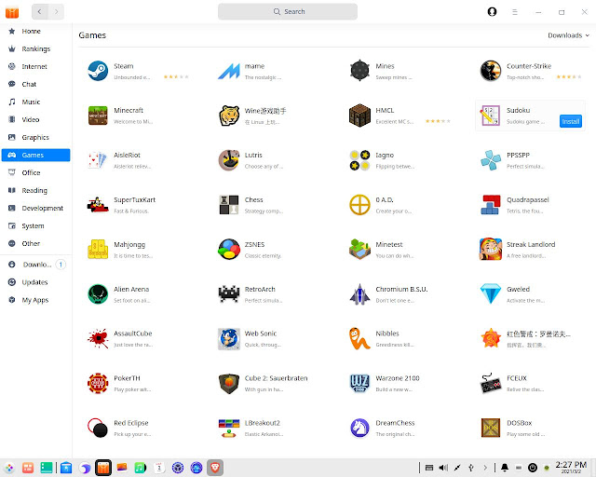Open the Alien Arena app icon
Image resolution: width=596 pixels, height=477 pixels.
tap(98, 294)
